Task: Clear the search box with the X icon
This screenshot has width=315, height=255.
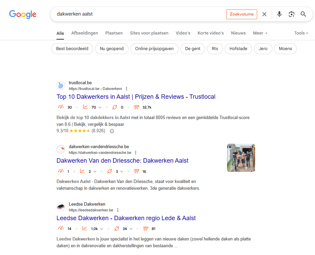Action: (264, 14)
